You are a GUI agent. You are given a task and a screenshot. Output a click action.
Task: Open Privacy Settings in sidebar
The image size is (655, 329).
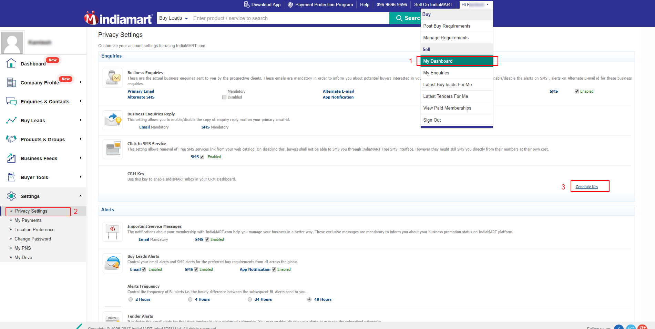(x=31, y=211)
